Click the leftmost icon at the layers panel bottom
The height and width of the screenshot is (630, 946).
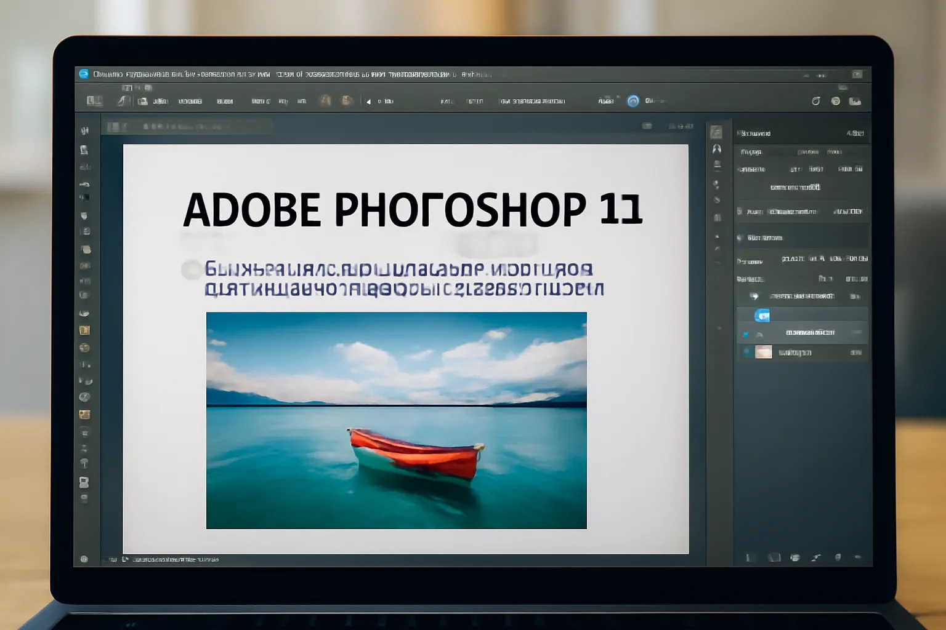coord(748,557)
